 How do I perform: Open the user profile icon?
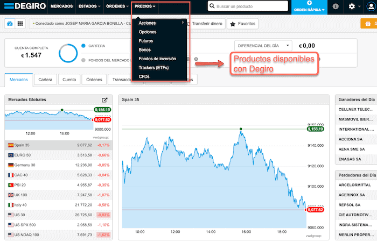click(371, 6)
